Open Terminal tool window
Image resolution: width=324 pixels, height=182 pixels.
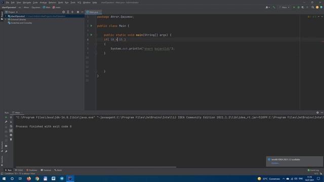click(x=46, y=170)
